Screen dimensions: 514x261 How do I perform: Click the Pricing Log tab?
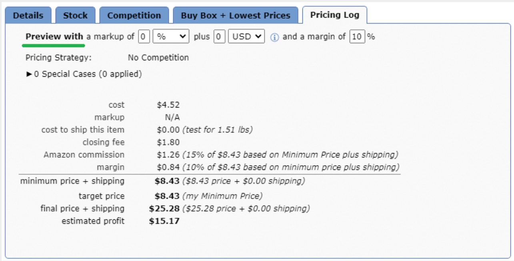335,15
